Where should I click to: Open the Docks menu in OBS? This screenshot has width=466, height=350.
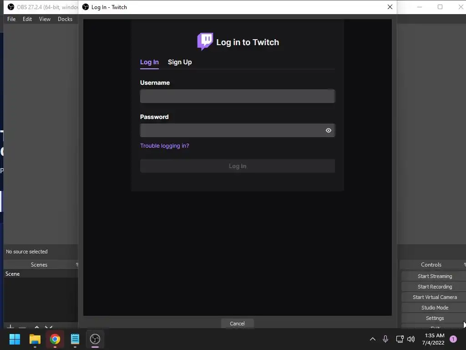65,19
